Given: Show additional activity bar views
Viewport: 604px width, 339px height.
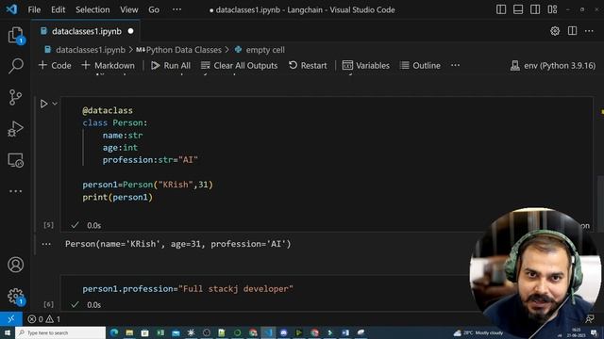Looking at the screenshot, I should (x=15, y=191).
